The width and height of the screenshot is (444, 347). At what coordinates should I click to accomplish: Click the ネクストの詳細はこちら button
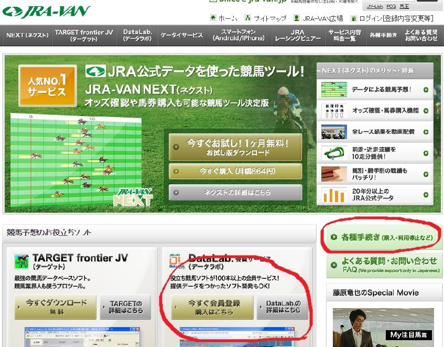pyautogui.click(x=235, y=193)
